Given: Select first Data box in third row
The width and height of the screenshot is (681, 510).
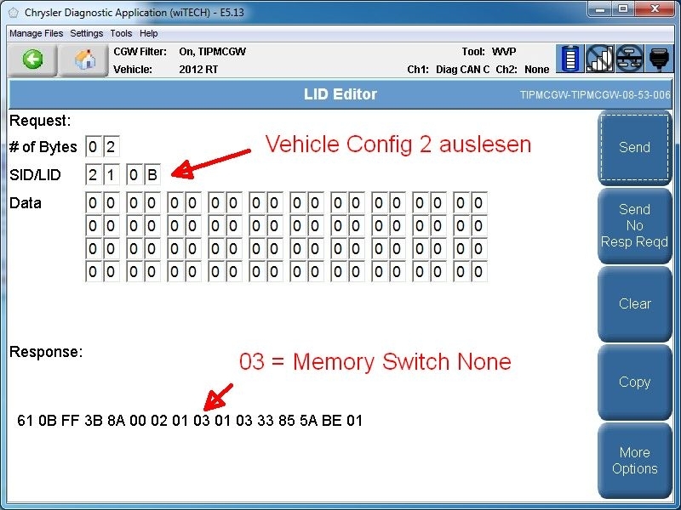Looking at the screenshot, I should (93, 248).
